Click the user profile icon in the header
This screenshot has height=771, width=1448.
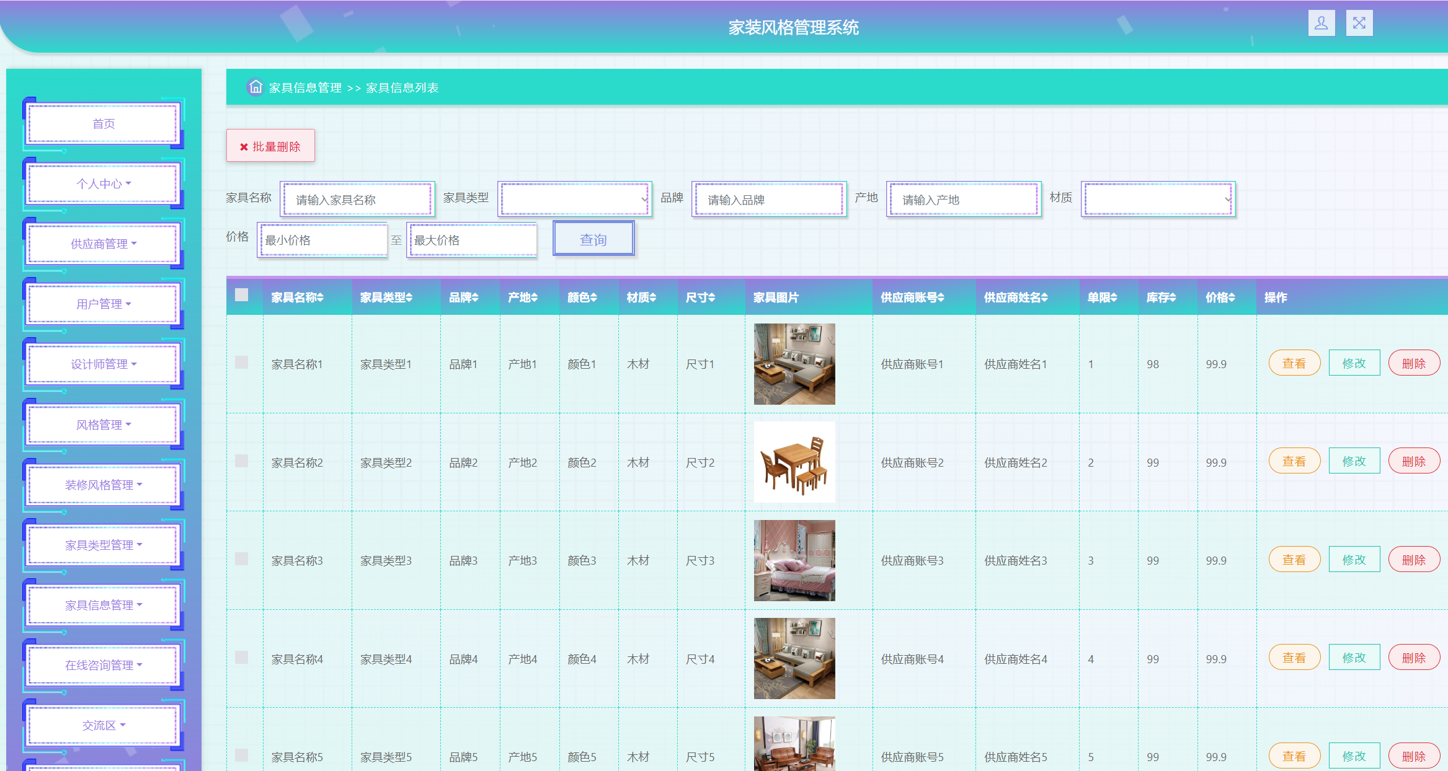click(1321, 24)
